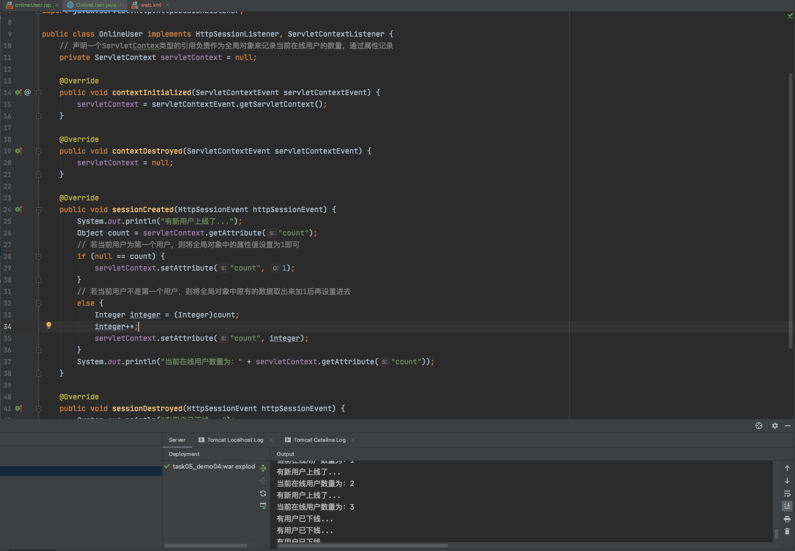This screenshot has width=795, height=551.
Task: Switch to the onlineUser.jsp editor tab
Action: pos(33,5)
